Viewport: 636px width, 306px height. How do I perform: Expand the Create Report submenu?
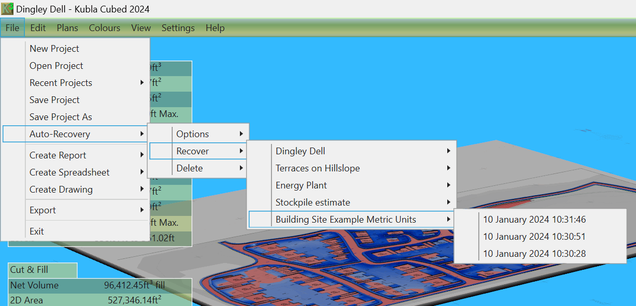click(58, 155)
